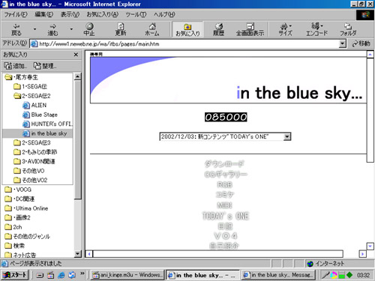Screen dimensions: 375x281
Task: Open the Blue Stage favorite link
Action: [x=40, y=115]
